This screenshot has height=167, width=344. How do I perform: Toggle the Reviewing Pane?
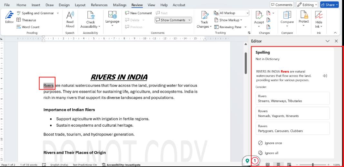(x=230, y=27)
